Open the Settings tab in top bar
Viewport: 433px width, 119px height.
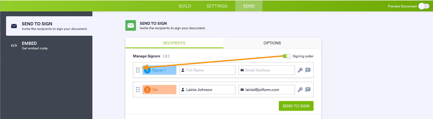(217, 6)
